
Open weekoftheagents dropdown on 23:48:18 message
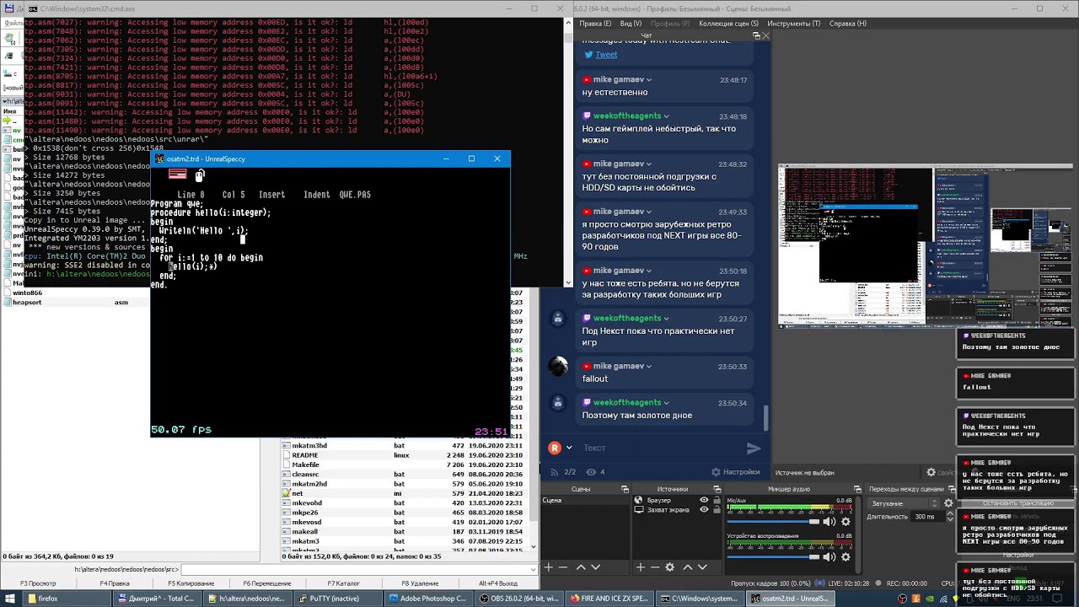point(666,116)
